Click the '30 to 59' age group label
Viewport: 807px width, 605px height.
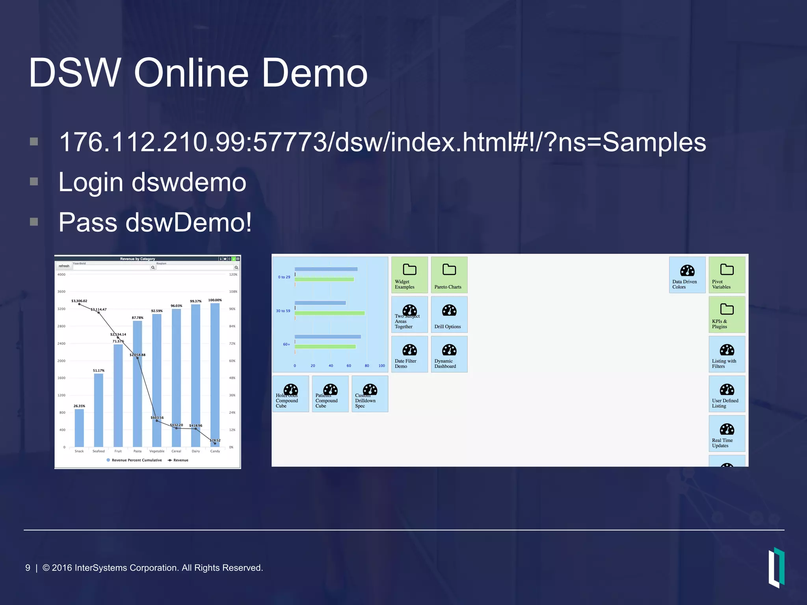coord(283,311)
